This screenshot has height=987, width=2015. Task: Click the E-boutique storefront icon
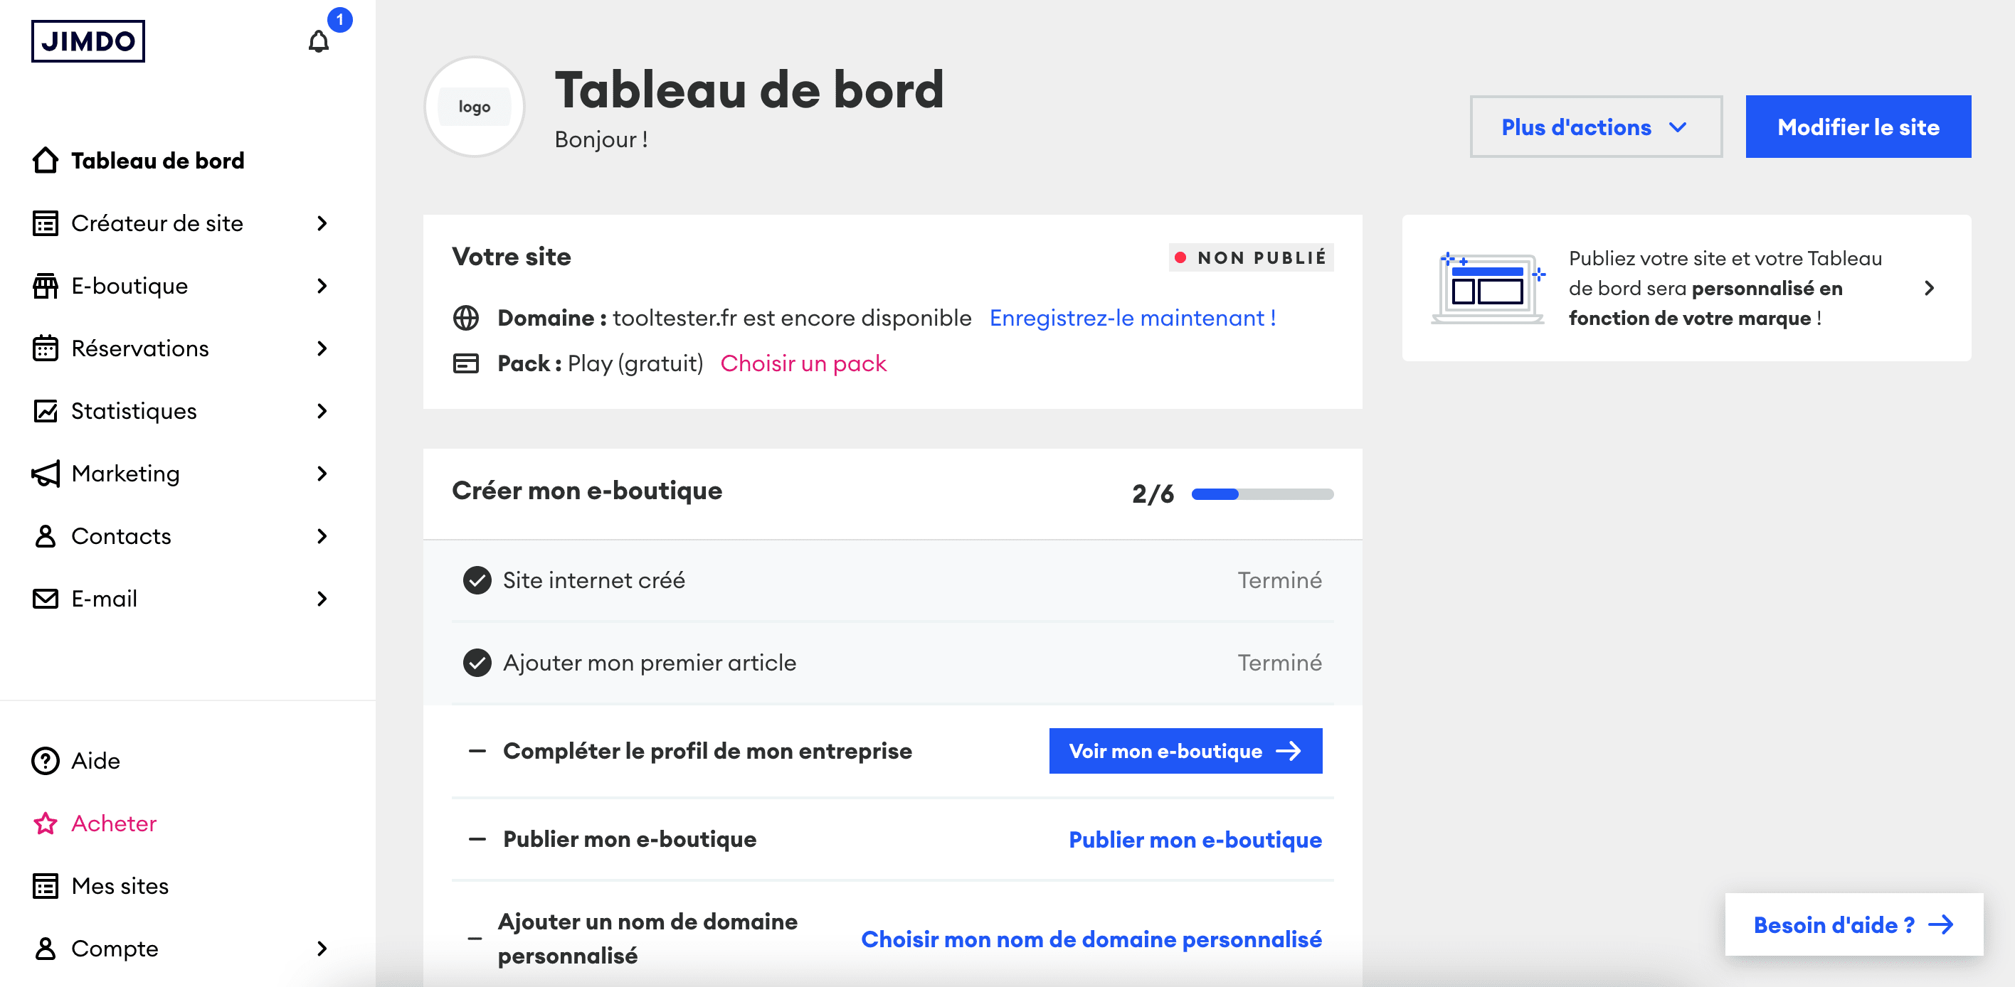click(46, 286)
